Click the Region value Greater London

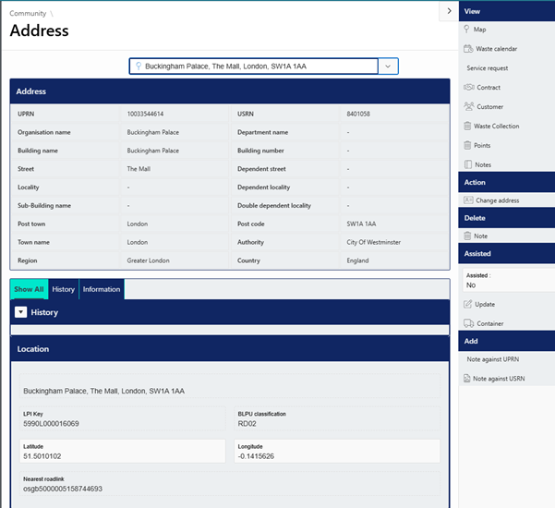pyautogui.click(x=148, y=260)
